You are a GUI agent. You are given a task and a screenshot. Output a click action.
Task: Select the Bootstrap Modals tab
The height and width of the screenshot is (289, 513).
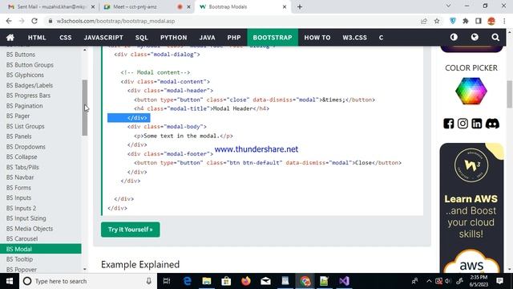pyautogui.click(x=242, y=7)
